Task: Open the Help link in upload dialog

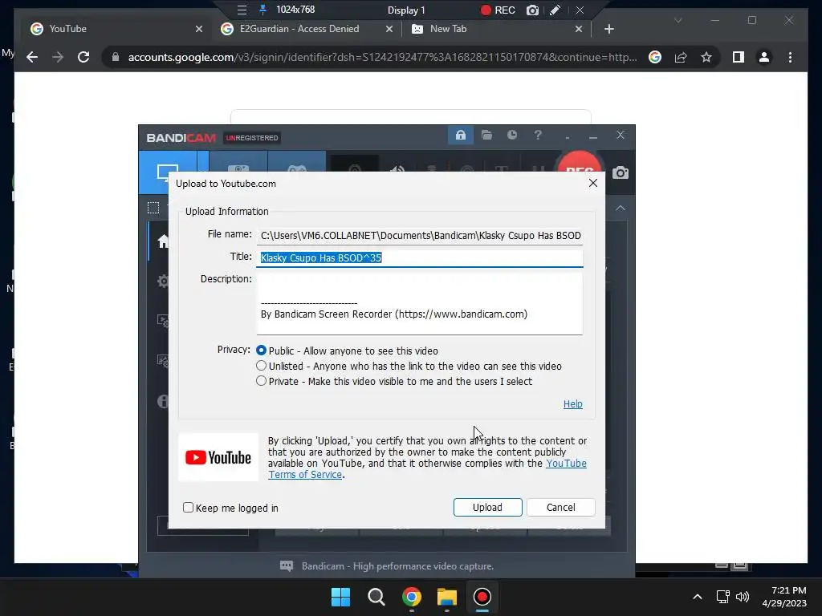Action: pos(572,404)
